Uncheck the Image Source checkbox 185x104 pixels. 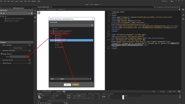tap(2, 54)
